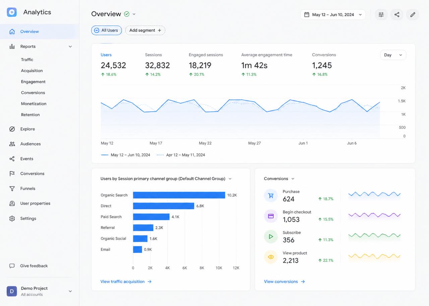Select the Average engagement time metric
Screen dimensions: 429x306
click(x=267, y=65)
